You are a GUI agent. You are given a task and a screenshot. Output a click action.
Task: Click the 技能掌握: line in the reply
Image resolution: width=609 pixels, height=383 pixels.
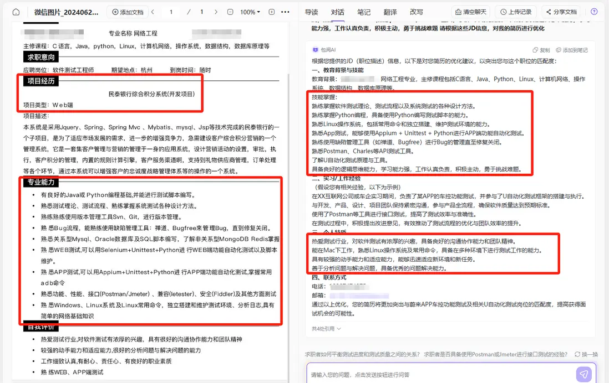pos(324,97)
